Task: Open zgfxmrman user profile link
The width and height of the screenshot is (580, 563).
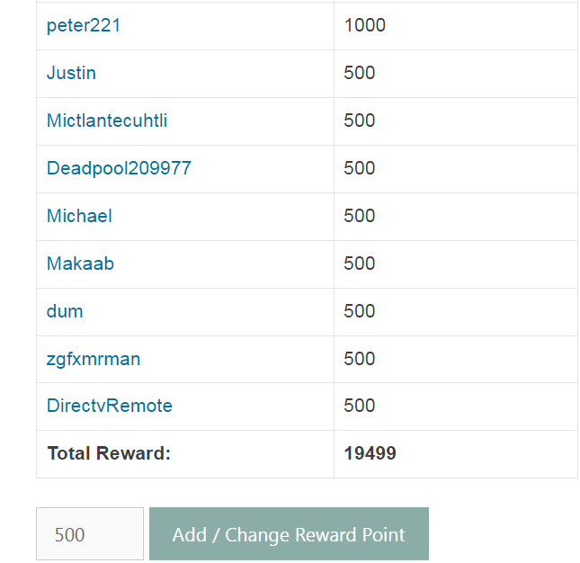Action: 94,359
